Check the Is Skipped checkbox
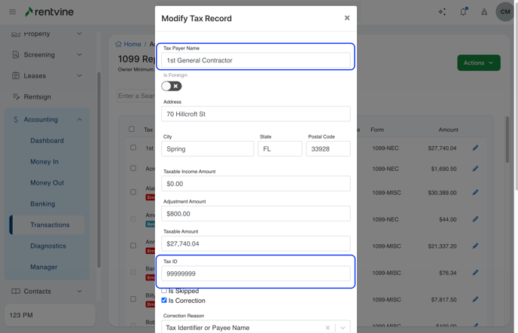518x333 pixels. [164, 291]
